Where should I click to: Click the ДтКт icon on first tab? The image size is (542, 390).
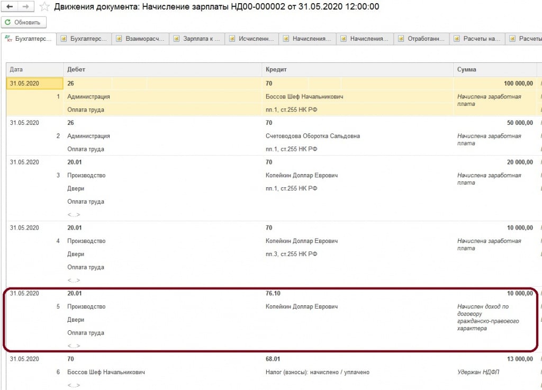coord(8,39)
